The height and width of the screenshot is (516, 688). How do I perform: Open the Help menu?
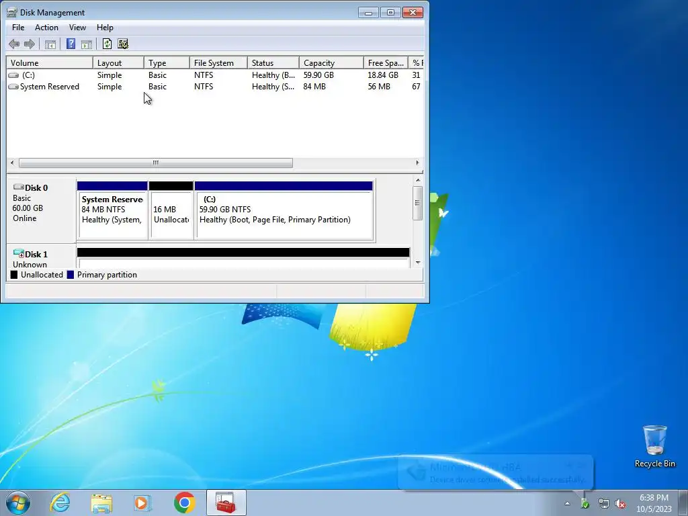105,27
